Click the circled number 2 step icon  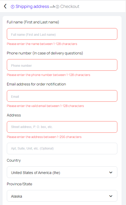(x=57, y=7)
